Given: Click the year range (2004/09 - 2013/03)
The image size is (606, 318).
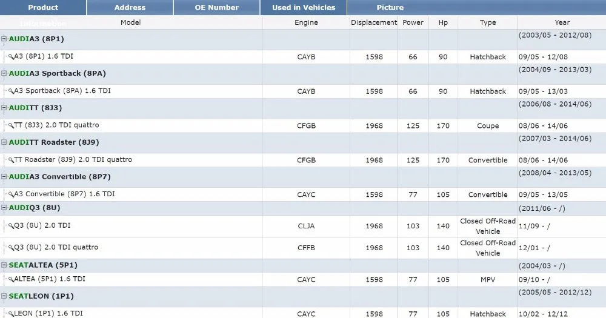Looking at the screenshot, I should (x=555, y=69).
